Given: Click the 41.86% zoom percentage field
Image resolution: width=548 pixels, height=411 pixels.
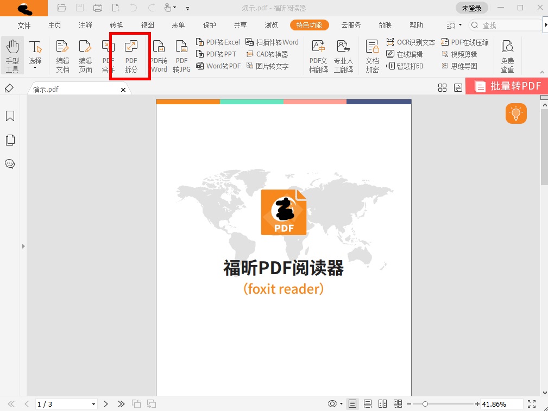Looking at the screenshot, I should point(501,404).
